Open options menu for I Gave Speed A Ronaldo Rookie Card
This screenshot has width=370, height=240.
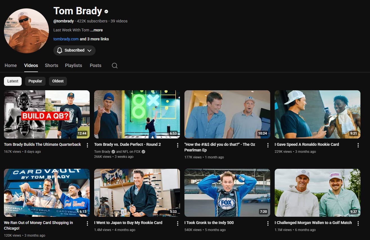pyautogui.click(x=358, y=145)
